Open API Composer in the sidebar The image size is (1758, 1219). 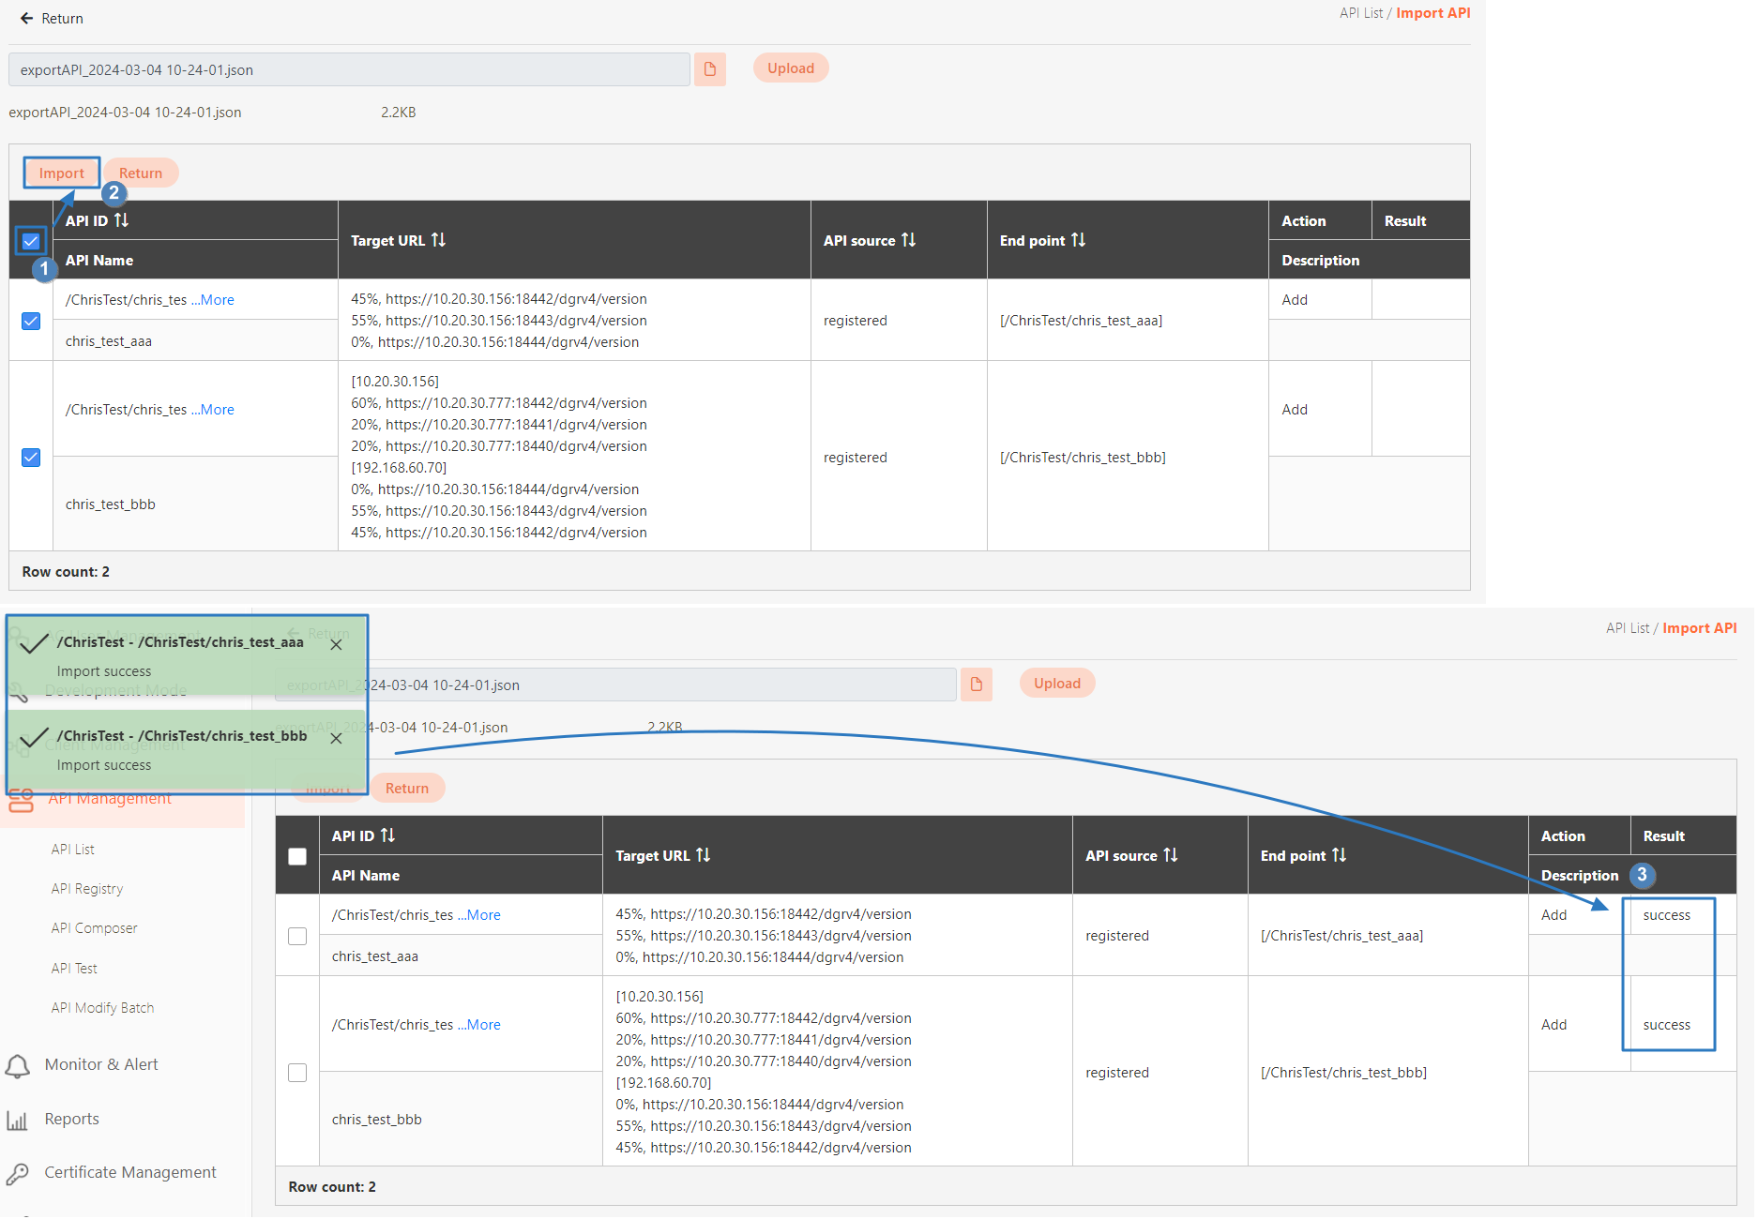click(x=94, y=928)
